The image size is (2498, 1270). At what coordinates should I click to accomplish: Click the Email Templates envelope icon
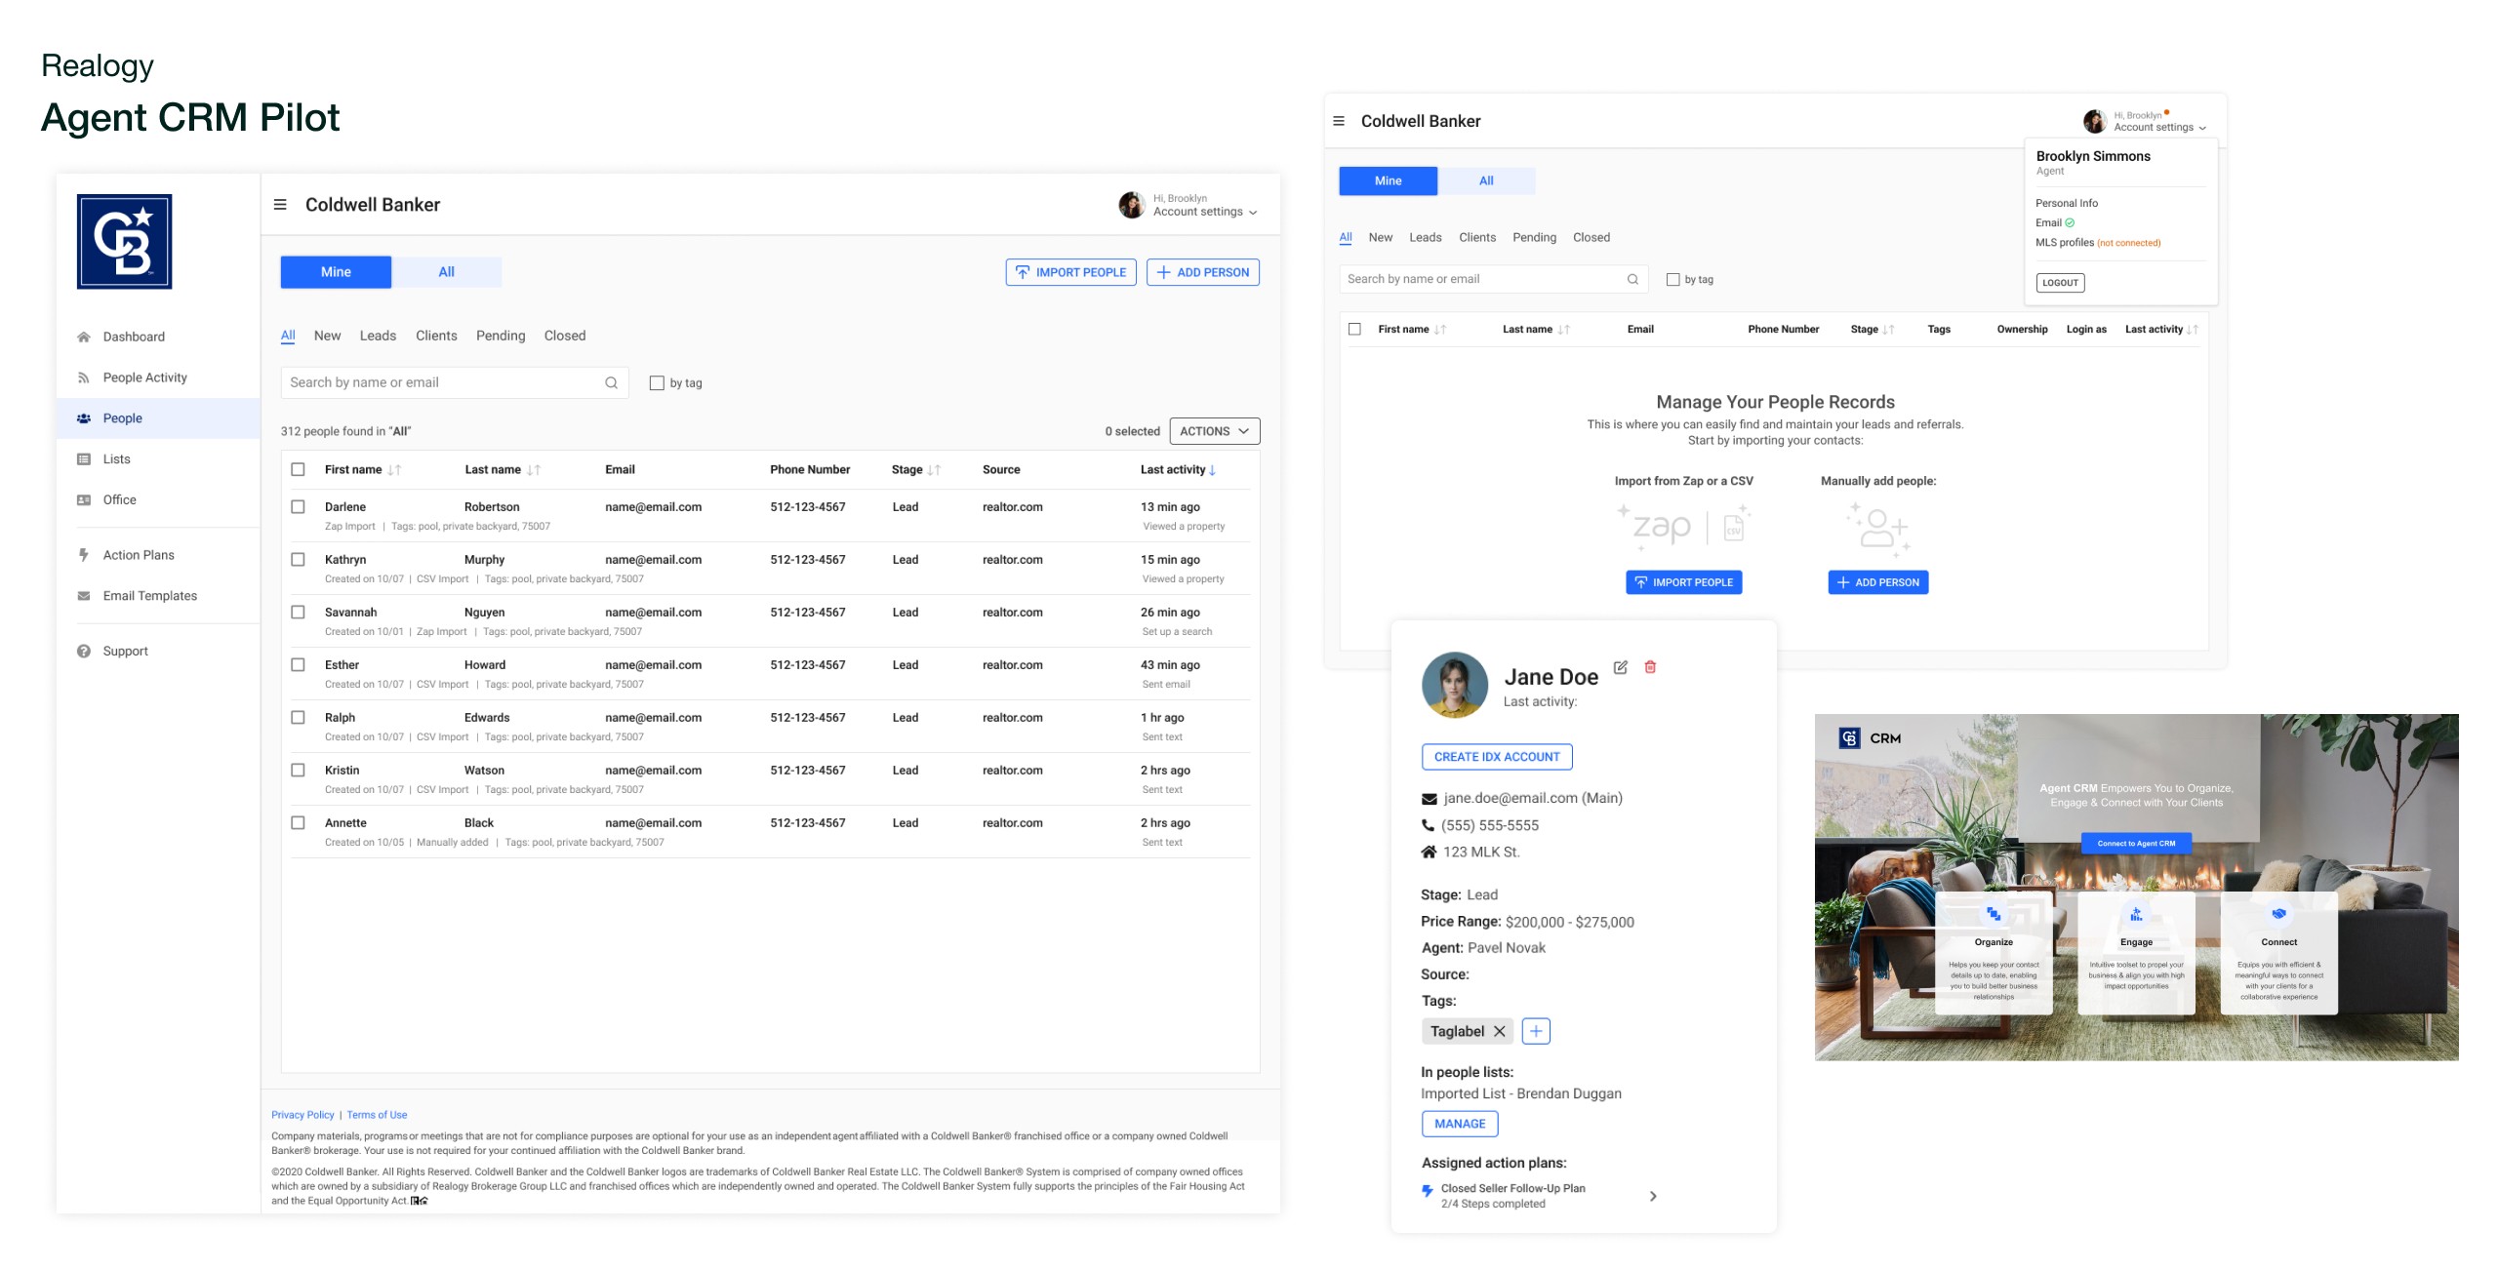84,596
